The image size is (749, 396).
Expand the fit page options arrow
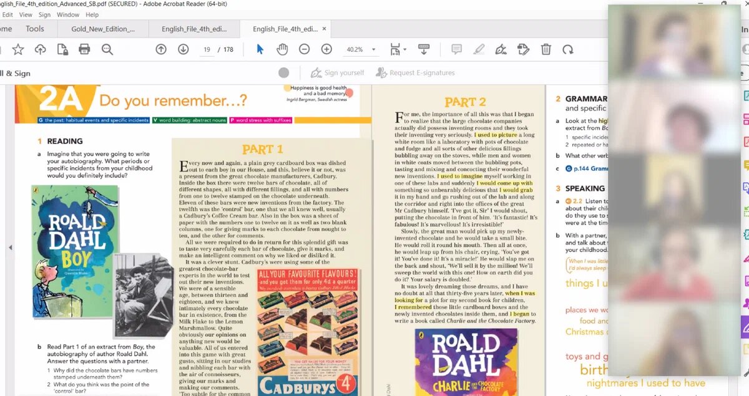pyautogui.click(x=404, y=50)
